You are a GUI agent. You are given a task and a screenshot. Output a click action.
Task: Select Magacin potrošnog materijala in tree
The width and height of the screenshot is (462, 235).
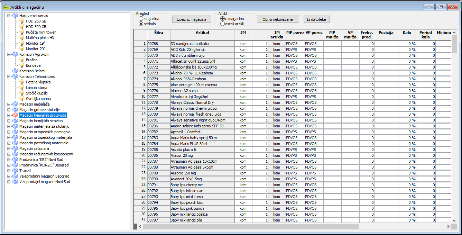click(44, 143)
